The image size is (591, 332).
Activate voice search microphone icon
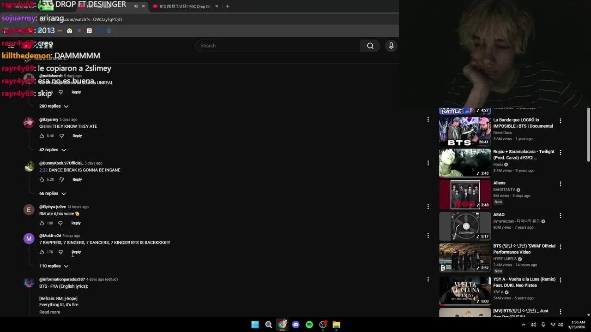[391, 46]
